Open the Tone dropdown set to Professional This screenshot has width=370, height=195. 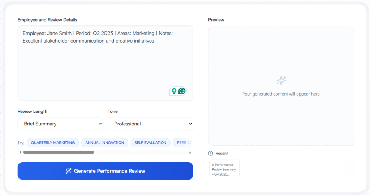click(x=150, y=124)
